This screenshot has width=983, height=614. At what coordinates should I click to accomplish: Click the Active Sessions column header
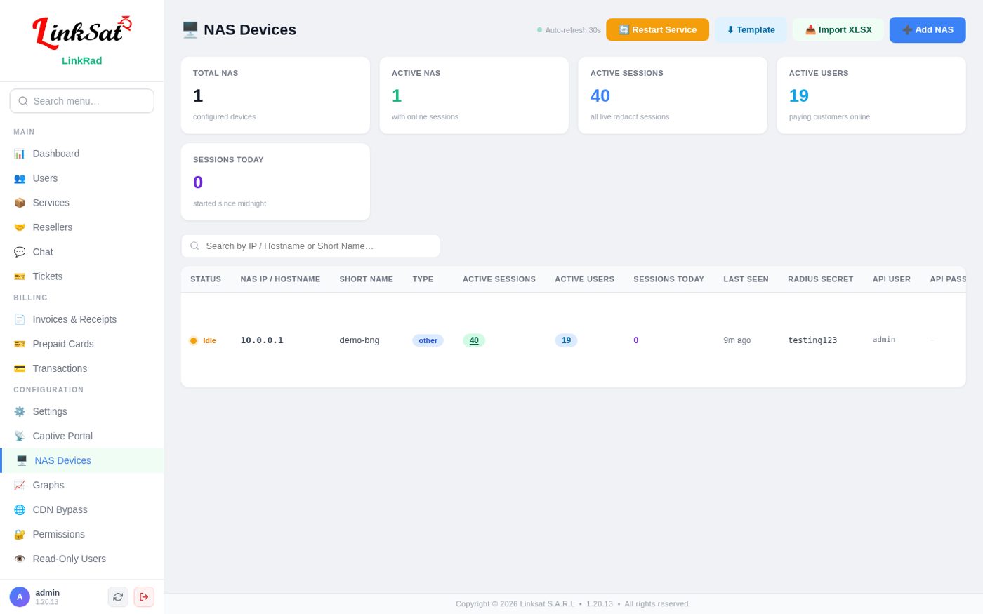499,279
